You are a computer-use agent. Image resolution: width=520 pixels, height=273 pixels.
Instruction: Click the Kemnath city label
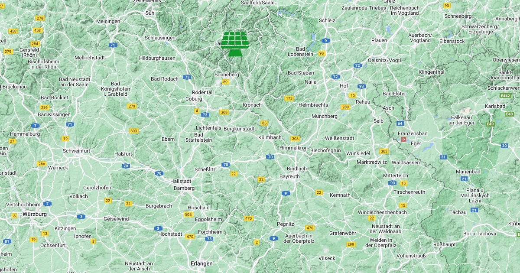coord(340,195)
